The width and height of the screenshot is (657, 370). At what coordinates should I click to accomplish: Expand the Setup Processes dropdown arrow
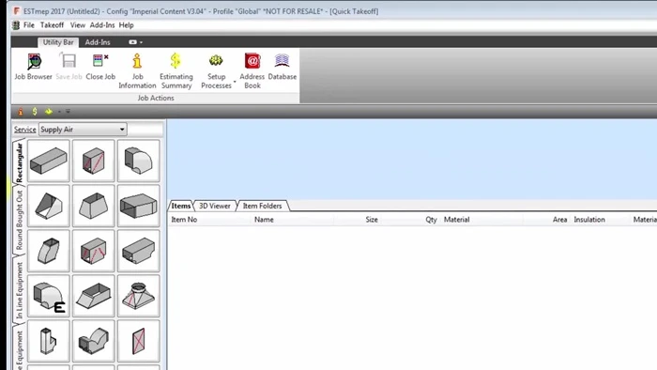click(235, 82)
